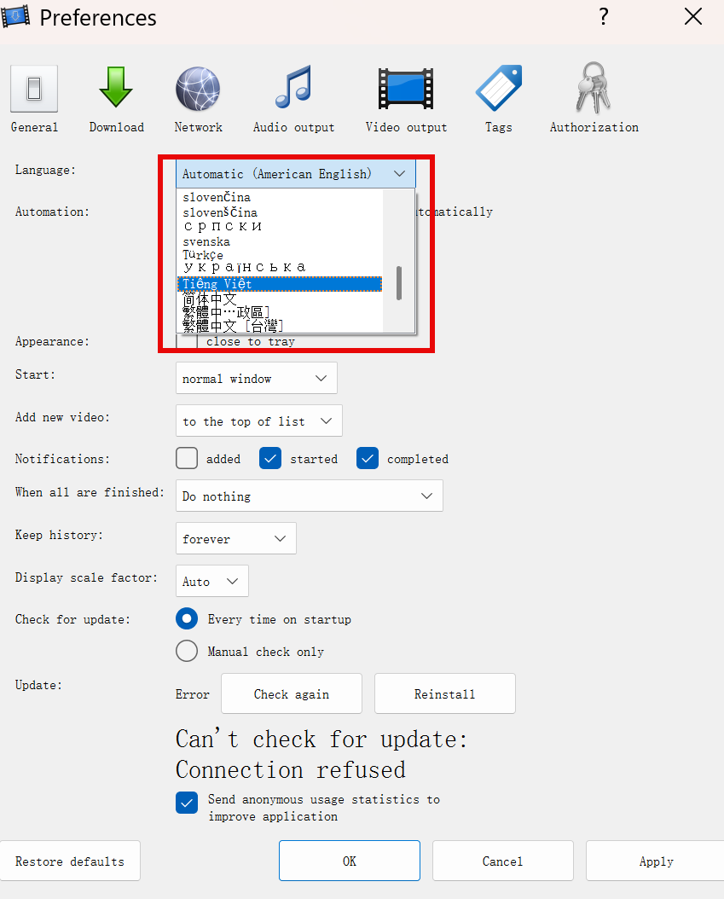This screenshot has height=899, width=724.
Task: Enable the 'added' notification checkbox
Action: pos(187,459)
